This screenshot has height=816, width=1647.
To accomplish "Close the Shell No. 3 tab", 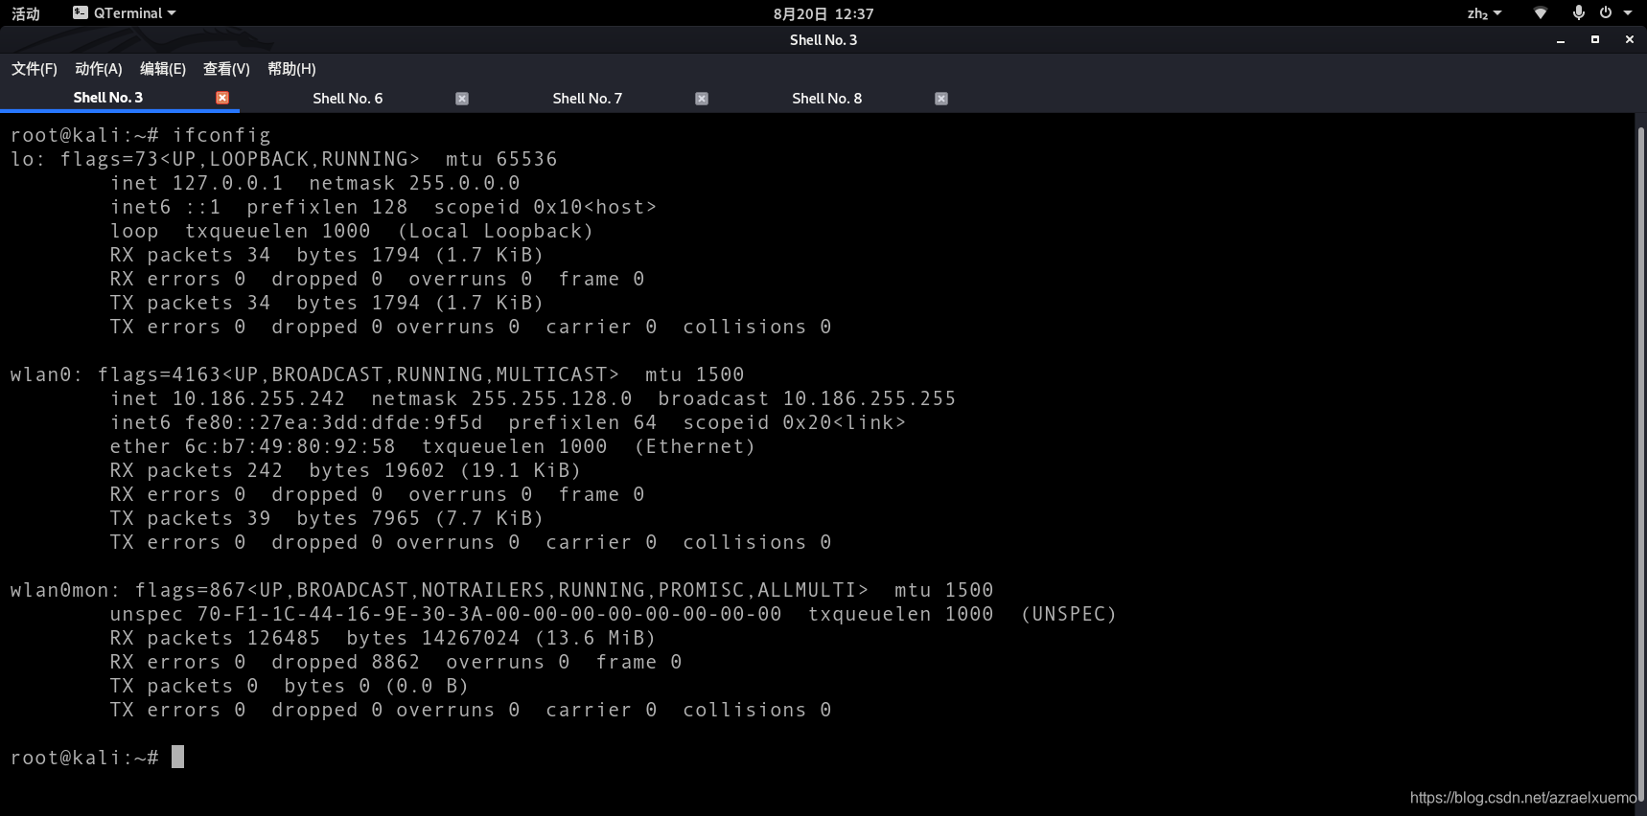I will [222, 98].
